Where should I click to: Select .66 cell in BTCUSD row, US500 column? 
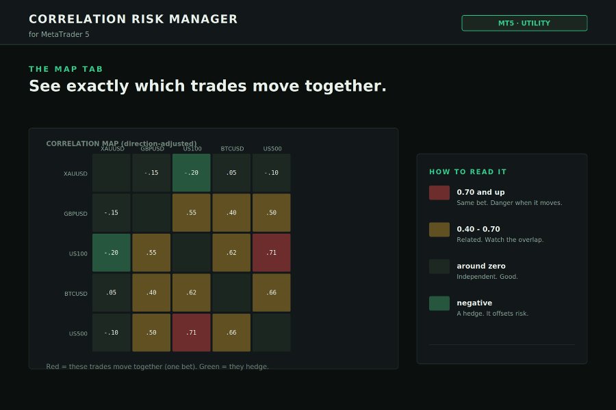(272, 292)
